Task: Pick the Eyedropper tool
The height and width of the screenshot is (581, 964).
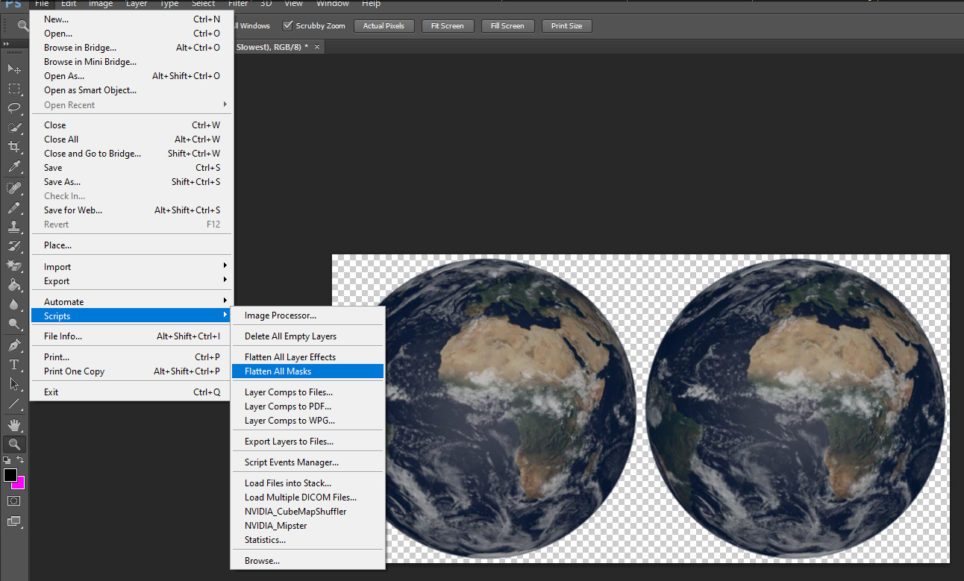Action: (14, 166)
